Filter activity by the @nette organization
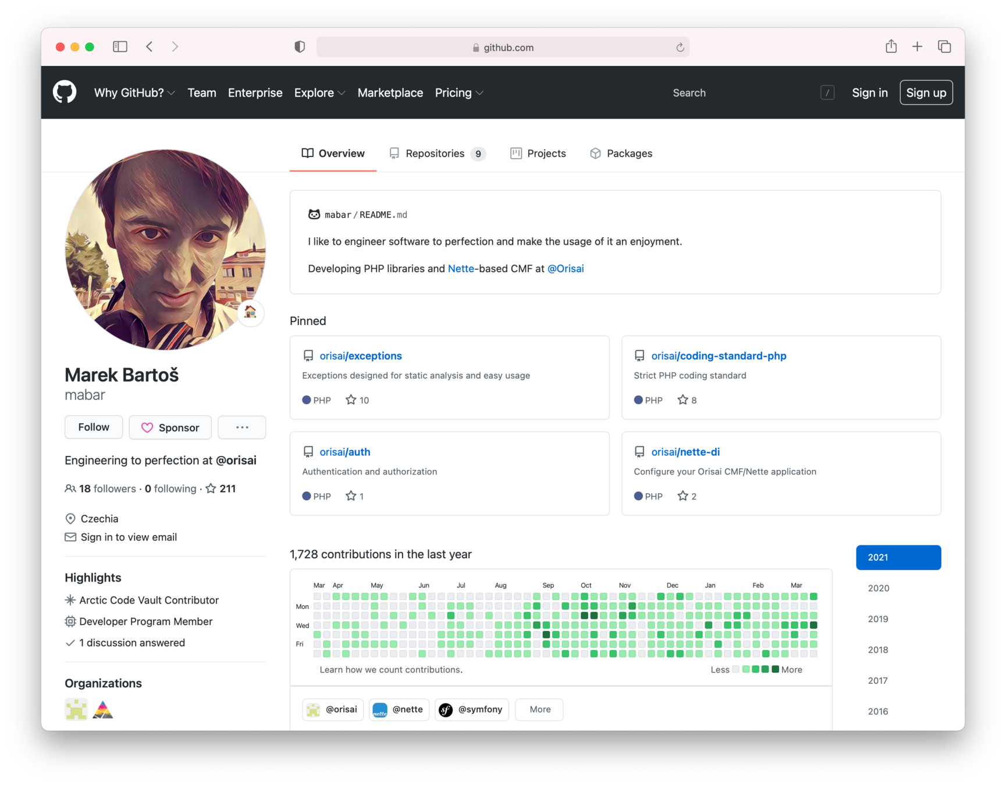This screenshot has height=785, width=1006. [x=399, y=709]
